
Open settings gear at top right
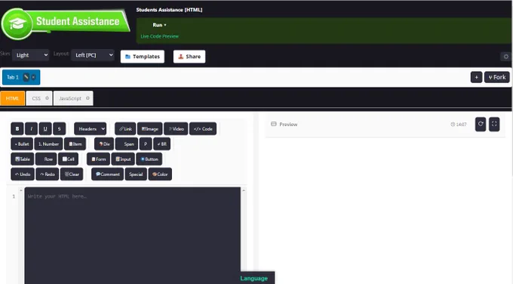pos(506,57)
